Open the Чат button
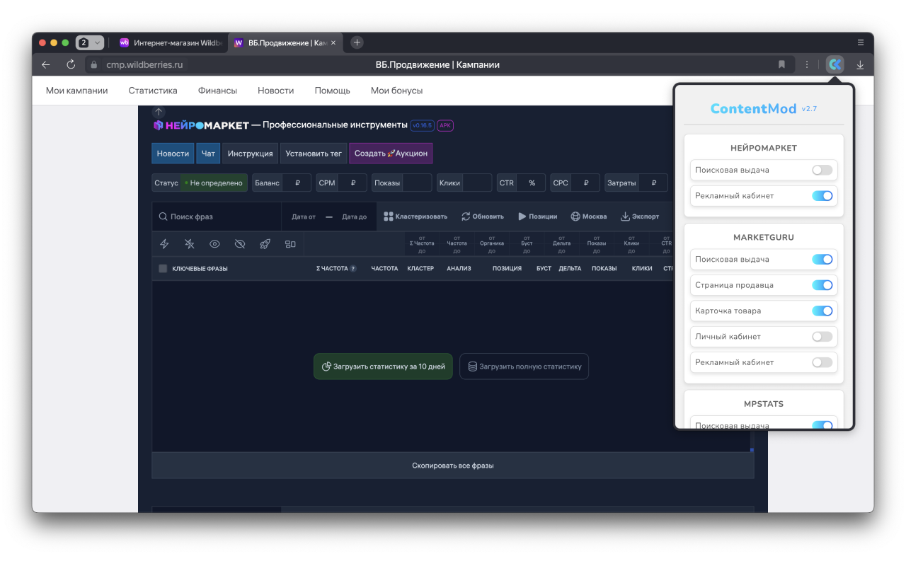 tap(208, 154)
